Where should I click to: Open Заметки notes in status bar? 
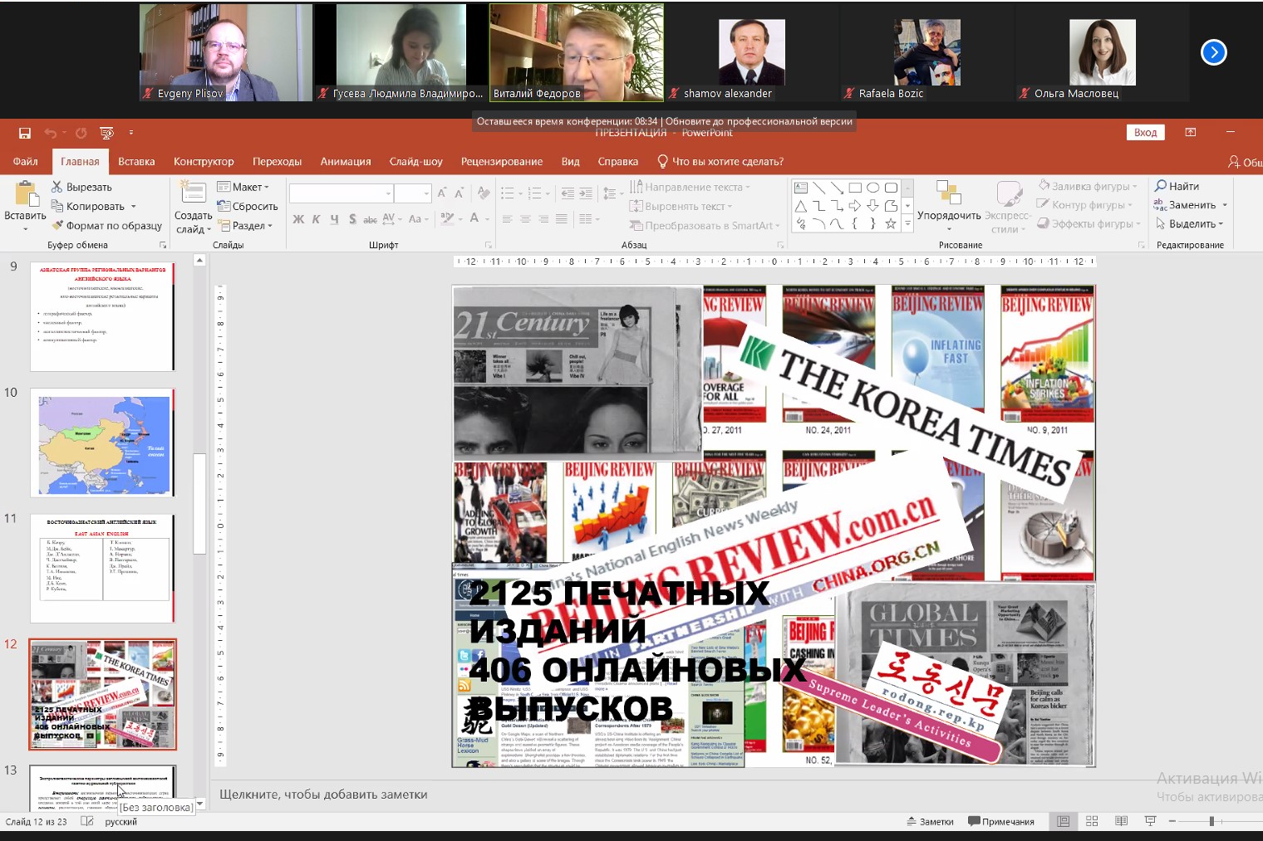click(x=931, y=821)
